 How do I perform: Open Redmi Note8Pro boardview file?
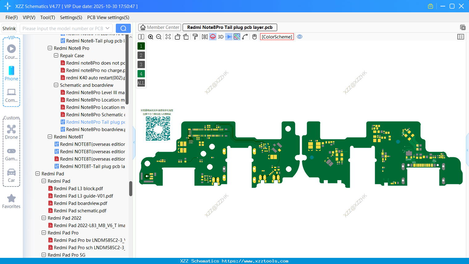[x=93, y=130]
